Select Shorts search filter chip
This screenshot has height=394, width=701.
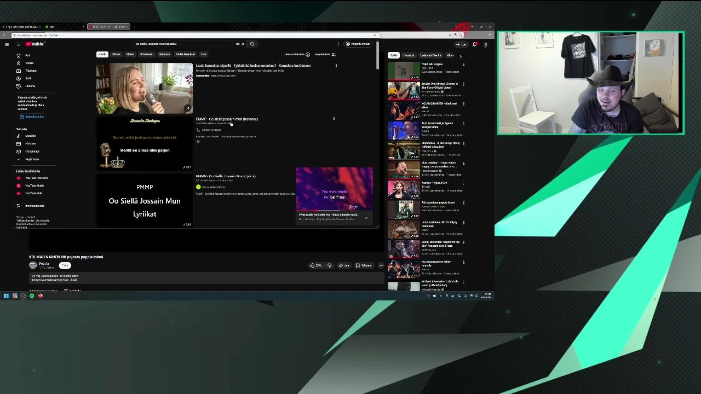(x=116, y=54)
